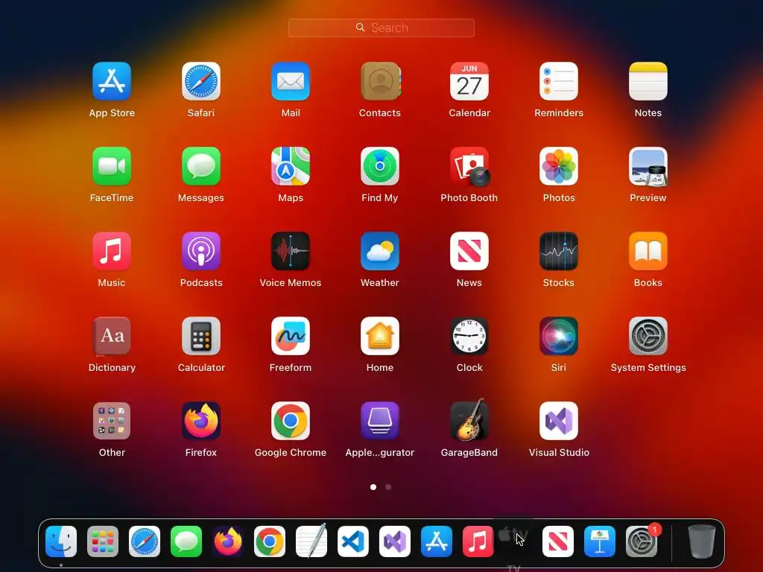
Task: Launch Google Chrome from the Dock
Action: [x=270, y=541]
